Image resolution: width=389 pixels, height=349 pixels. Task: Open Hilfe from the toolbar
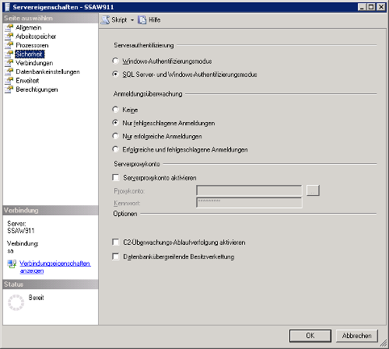(155, 20)
